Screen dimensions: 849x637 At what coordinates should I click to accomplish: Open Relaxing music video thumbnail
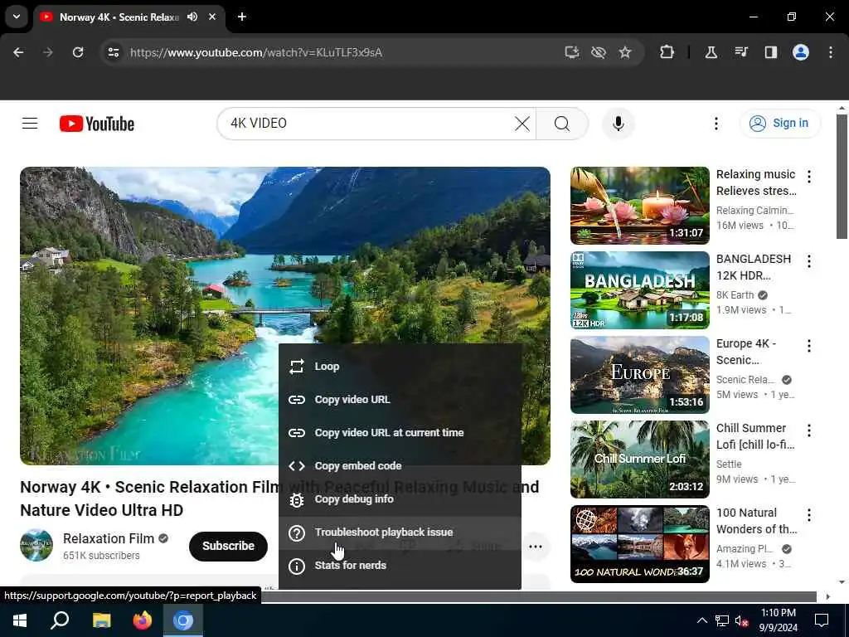point(639,206)
